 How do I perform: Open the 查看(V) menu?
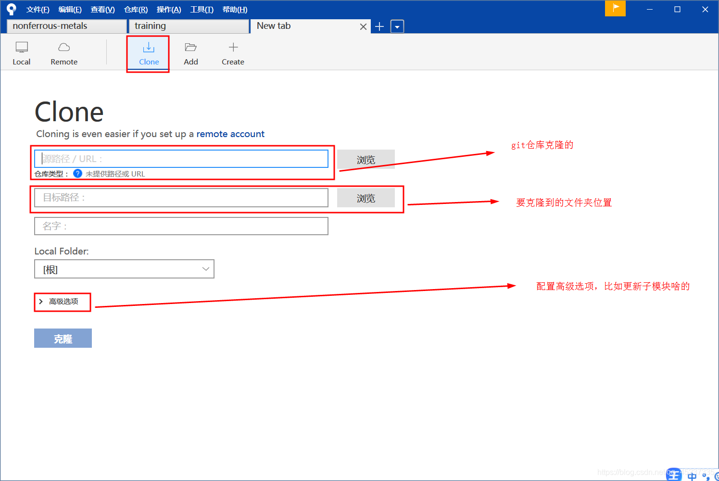tap(103, 10)
